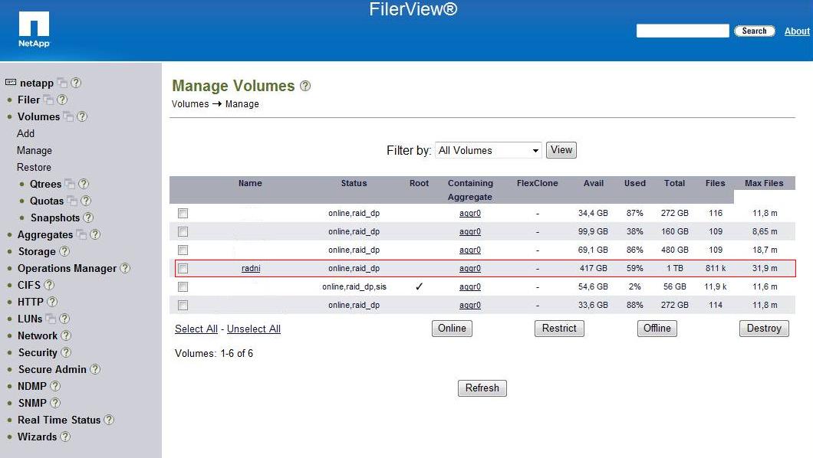This screenshot has height=458, width=813.
Task: Open help icon next to Storage
Action: [64, 251]
